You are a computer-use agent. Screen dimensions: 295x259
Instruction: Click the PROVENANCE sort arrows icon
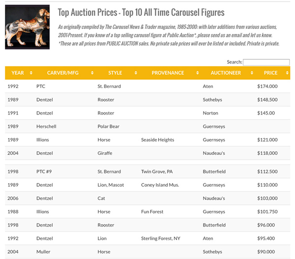(x=197, y=73)
